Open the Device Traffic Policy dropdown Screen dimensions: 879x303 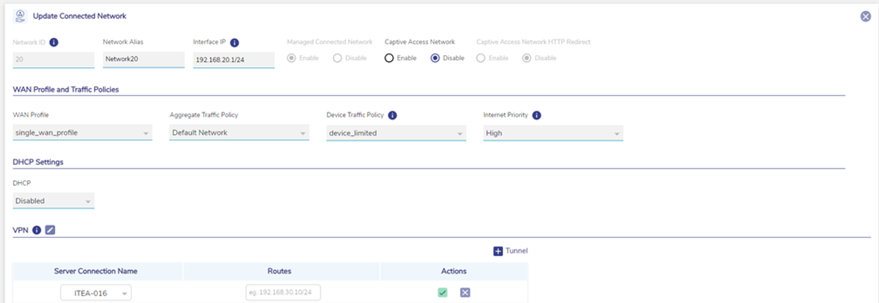click(396, 133)
